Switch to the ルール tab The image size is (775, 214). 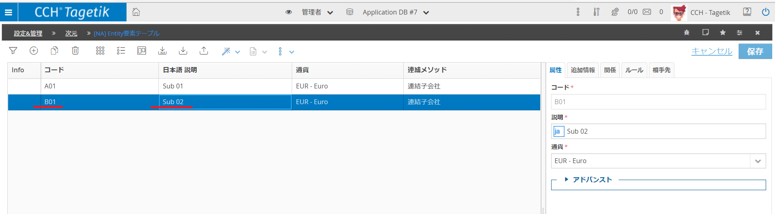coord(634,70)
